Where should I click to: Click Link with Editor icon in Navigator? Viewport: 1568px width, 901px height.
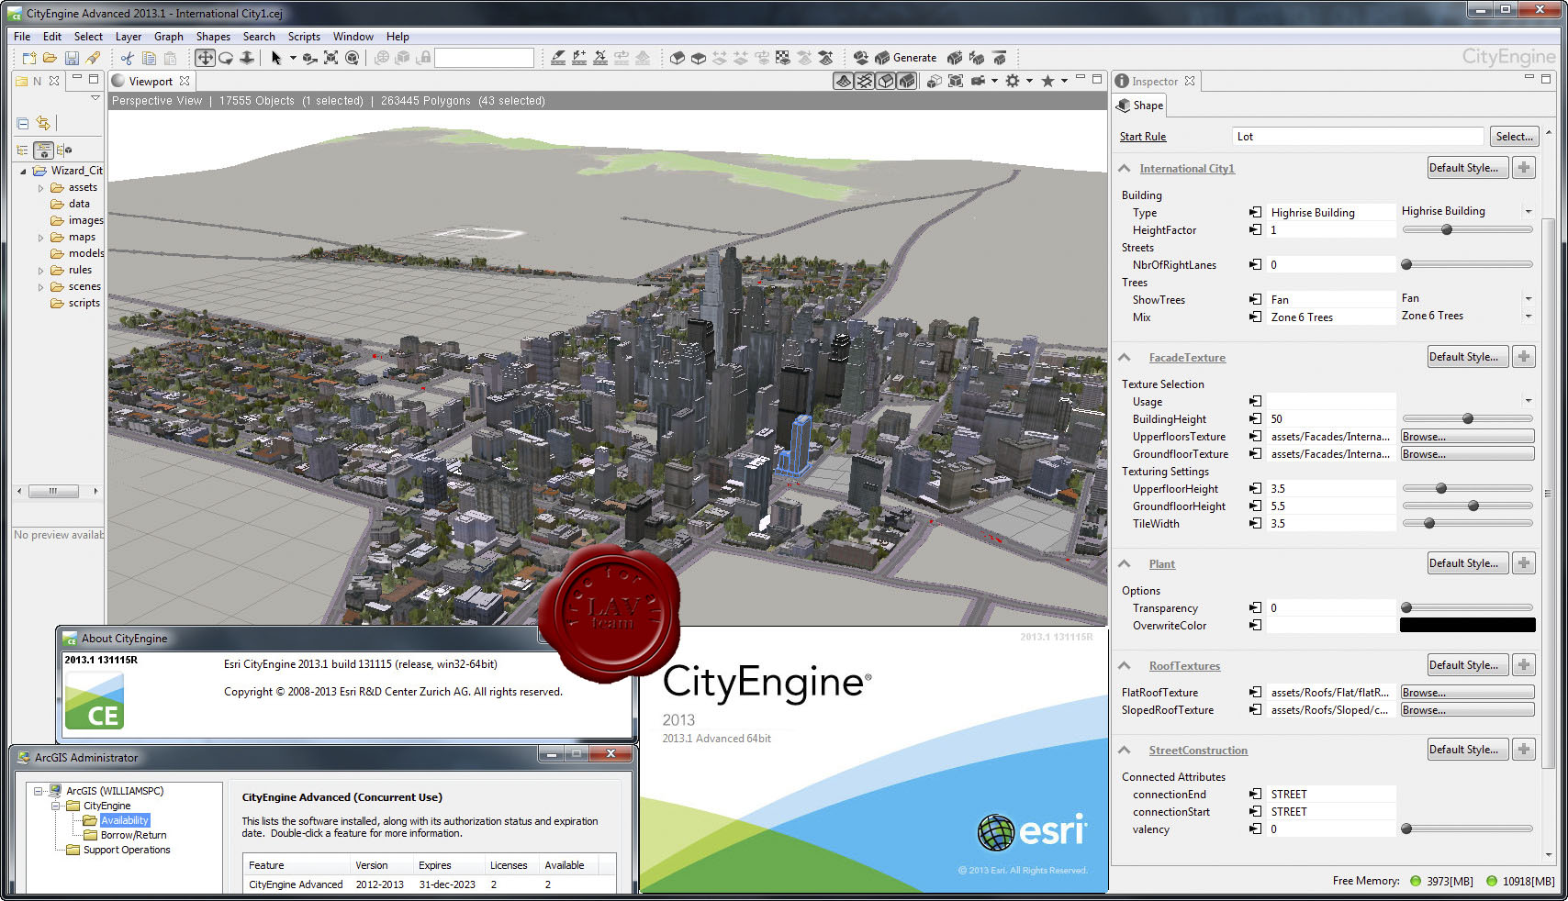point(43,123)
